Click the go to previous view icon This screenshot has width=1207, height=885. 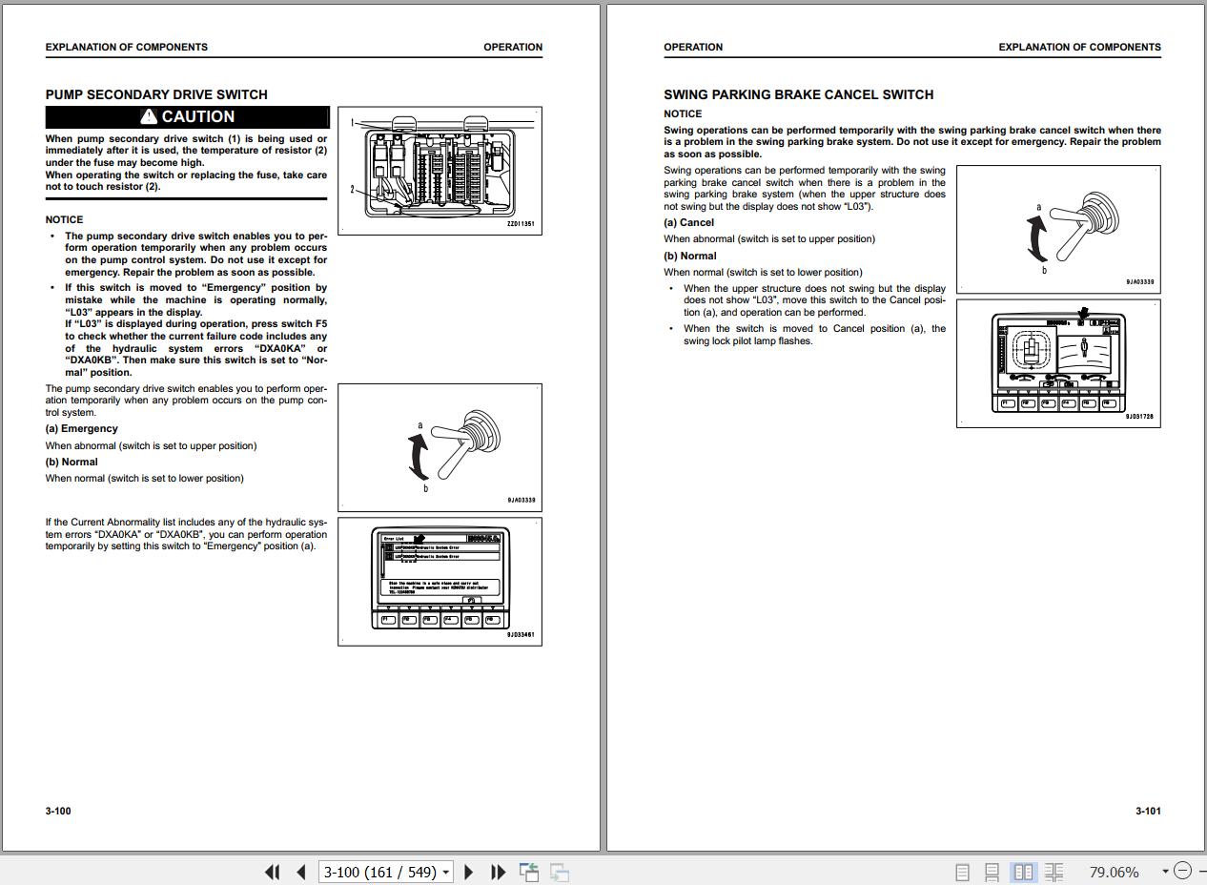click(529, 872)
